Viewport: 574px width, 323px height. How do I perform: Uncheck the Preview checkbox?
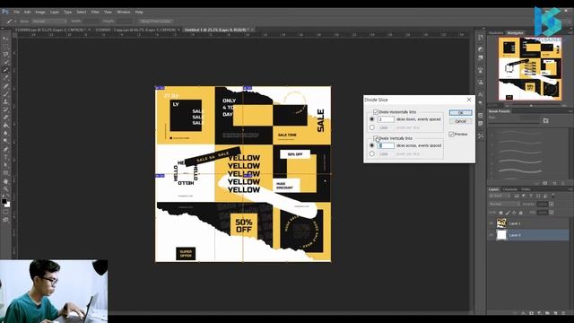451,134
